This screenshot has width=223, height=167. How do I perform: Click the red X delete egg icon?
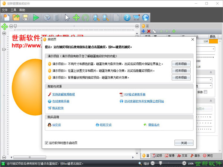(x=149, y=31)
